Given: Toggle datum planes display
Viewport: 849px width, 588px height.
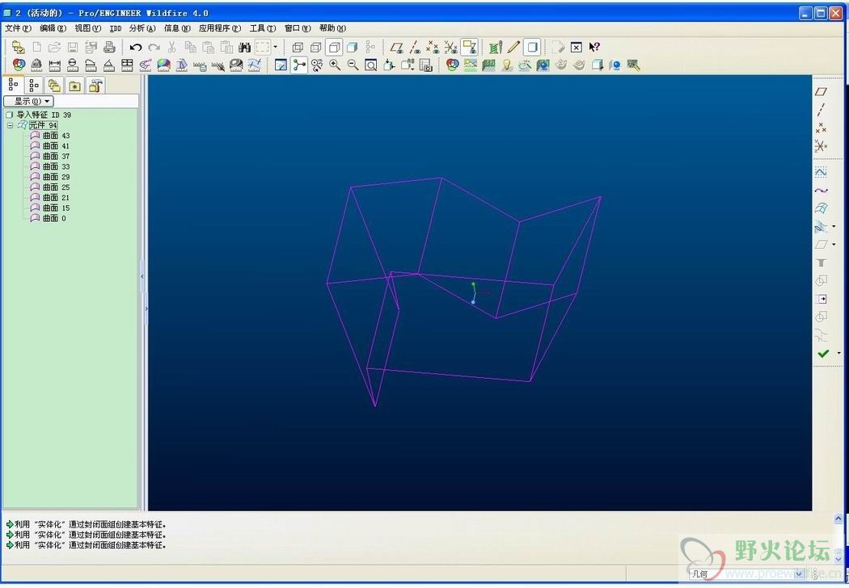Looking at the screenshot, I should coord(397,48).
